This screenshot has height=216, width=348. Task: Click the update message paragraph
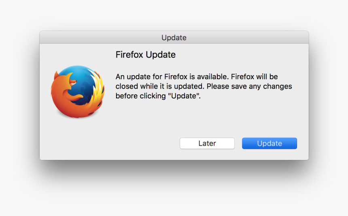pos(204,86)
